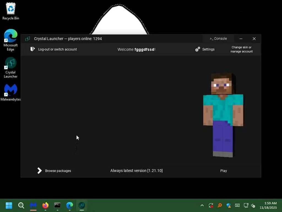Open the Windows Start menu

coord(9,205)
